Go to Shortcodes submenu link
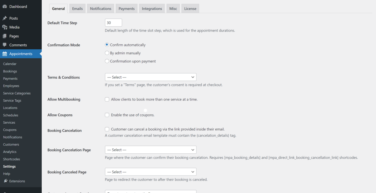Viewport: 376px width, 193px height. [x=11, y=159]
